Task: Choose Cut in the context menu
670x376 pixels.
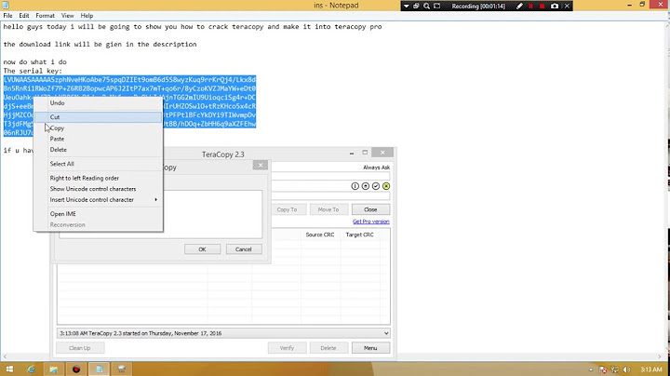Action: pos(99,117)
